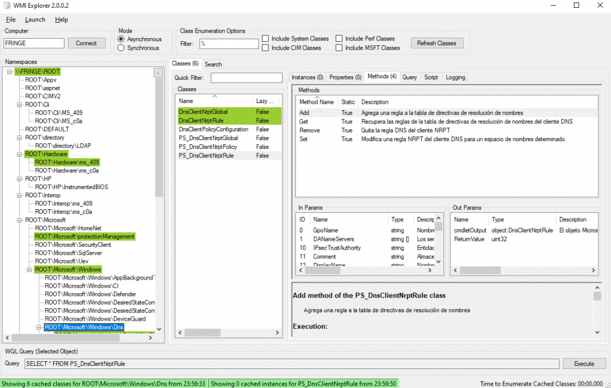The width and height of the screenshot is (611, 388).
Task: Enable the Include System Classes checkbox
Action: (266, 38)
